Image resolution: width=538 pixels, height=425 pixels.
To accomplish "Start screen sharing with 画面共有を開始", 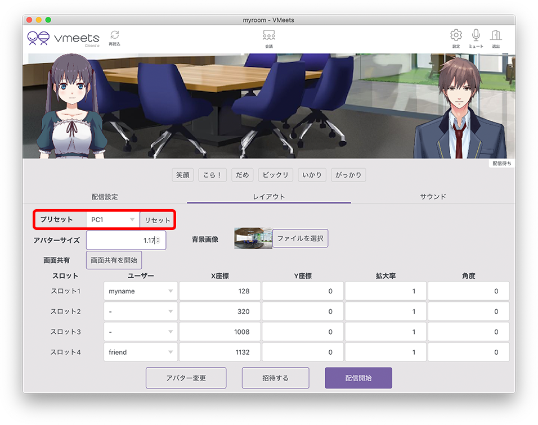I will (x=114, y=260).
